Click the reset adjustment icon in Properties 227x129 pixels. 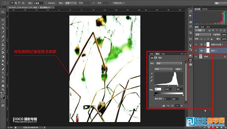coord(173,106)
